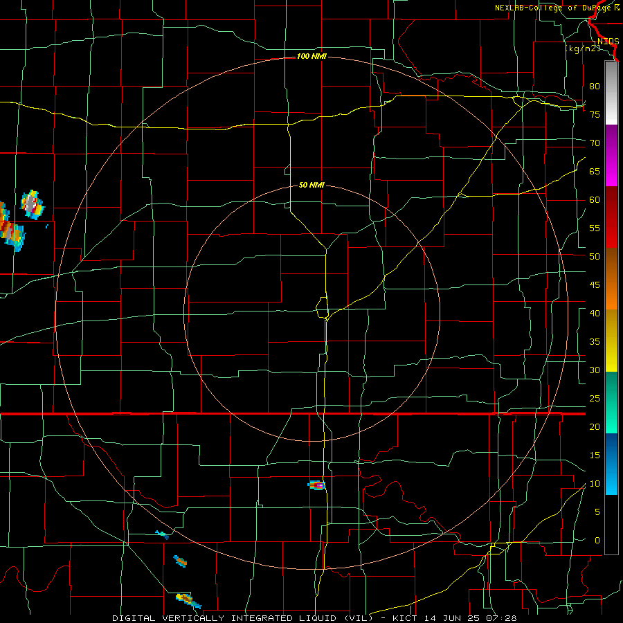Click legend value 60
This screenshot has height=623, width=623.
(595, 200)
